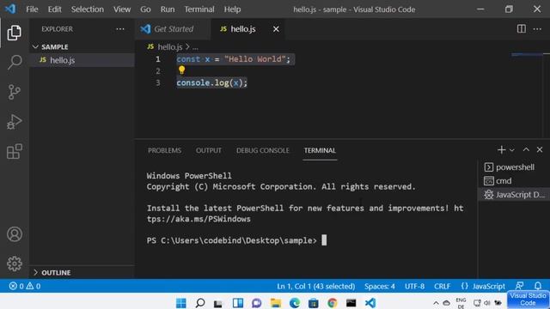Screen dimensions: 550x309
Task: Open Source Control view
Action: click(x=15, y=92)
